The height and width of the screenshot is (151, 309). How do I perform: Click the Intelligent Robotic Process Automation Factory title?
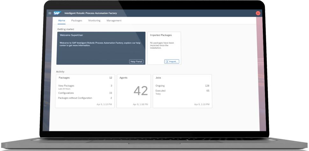(91, 13)
